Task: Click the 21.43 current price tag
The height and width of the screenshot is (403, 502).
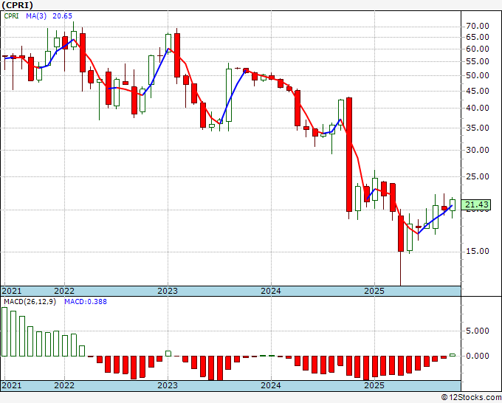Action: [x=477, y=204]
